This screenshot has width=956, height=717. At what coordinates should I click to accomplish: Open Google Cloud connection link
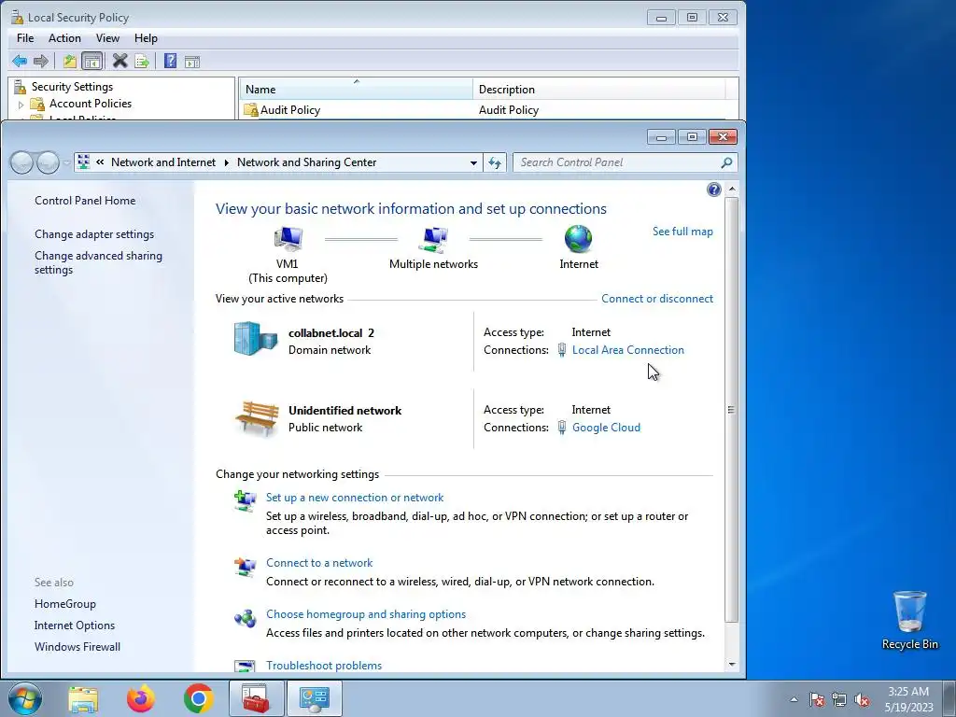(x=606, y=428)
